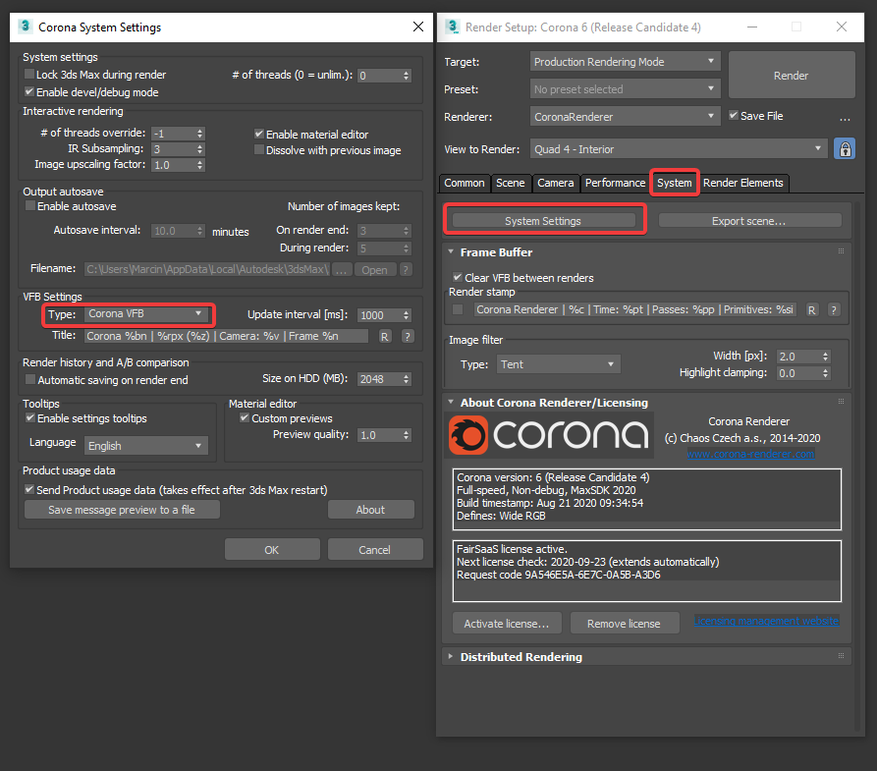Switch to the Render Elements tab

(x=742, y=183)
